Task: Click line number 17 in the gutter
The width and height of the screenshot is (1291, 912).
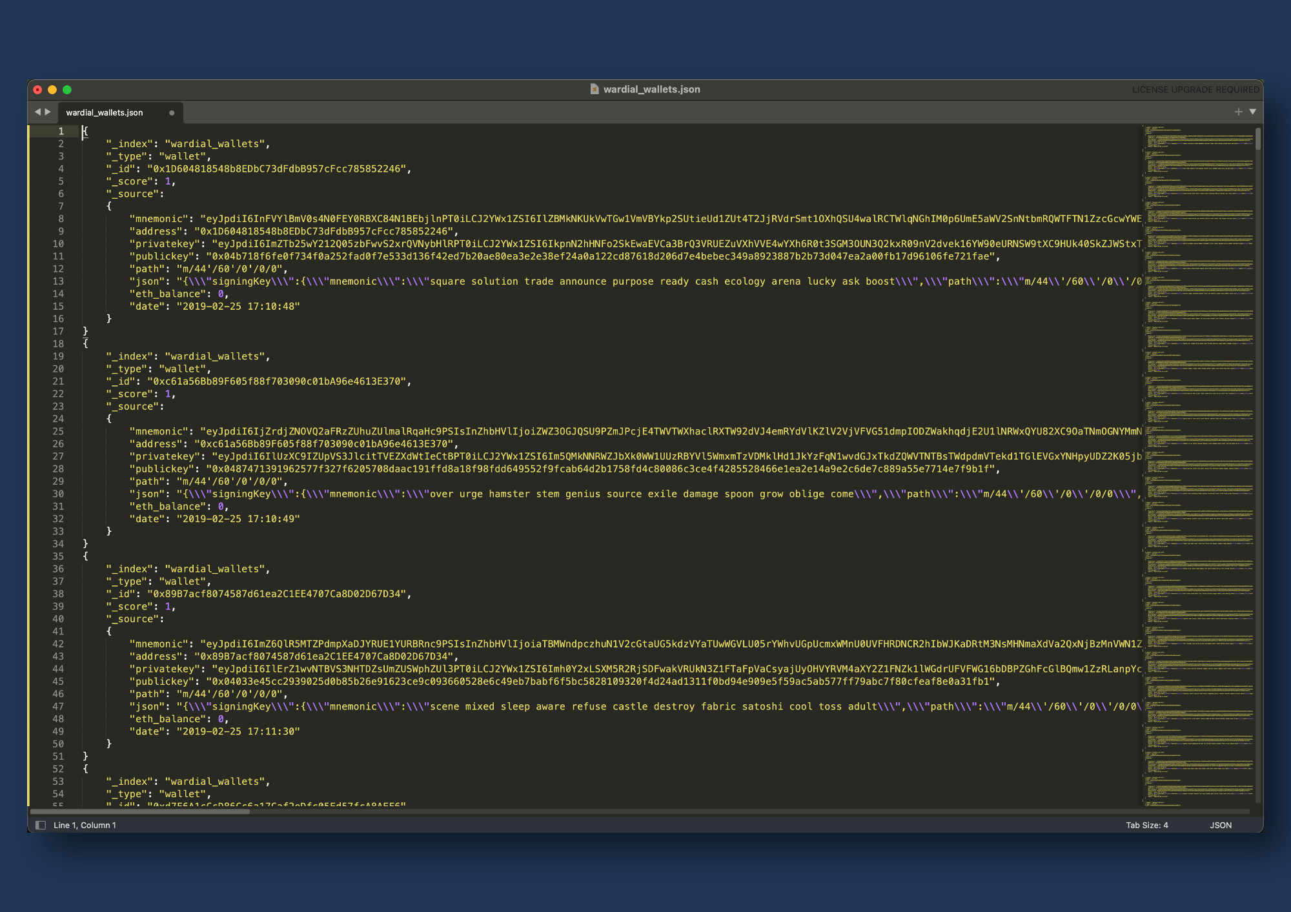Action: click(58, 331)
